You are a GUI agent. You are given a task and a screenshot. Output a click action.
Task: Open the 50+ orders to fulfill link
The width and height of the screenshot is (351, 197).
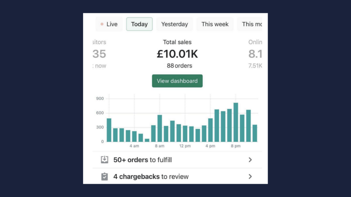point(142,160)
